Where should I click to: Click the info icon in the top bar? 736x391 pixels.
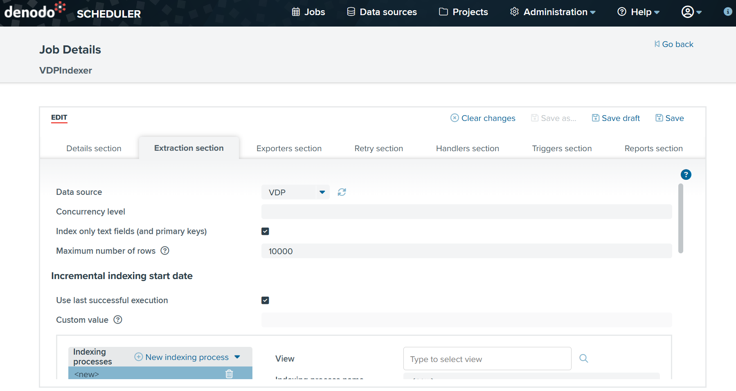coord(728,12)
